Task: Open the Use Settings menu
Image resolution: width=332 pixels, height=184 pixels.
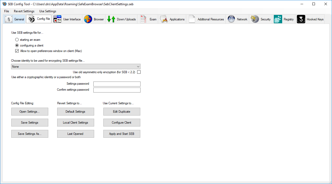Action: click(x=48, y=11)
